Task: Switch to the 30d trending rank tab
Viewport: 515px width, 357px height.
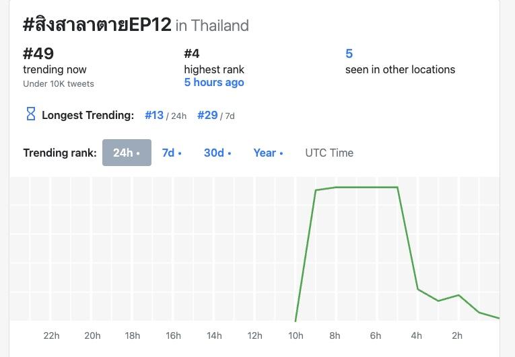Action: [217, 153]
